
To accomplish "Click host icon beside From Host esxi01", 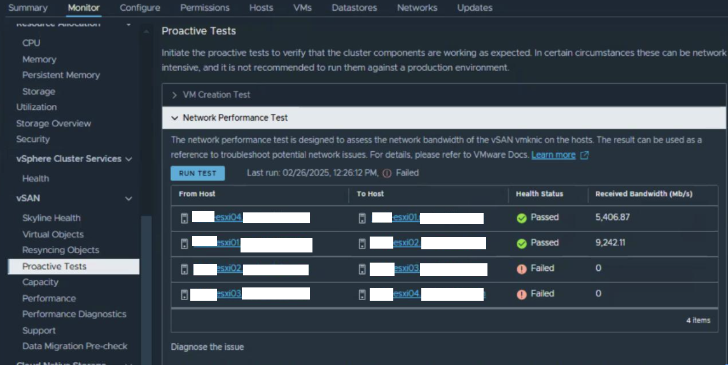I will [x=185, y=244].
